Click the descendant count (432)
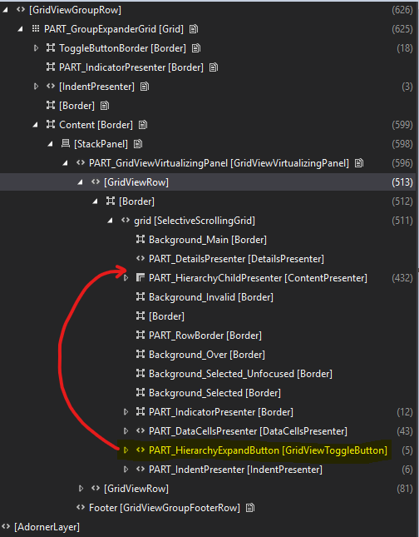This screenshot has height=537, width=419. pyautogui.click(x=402, y=278)
